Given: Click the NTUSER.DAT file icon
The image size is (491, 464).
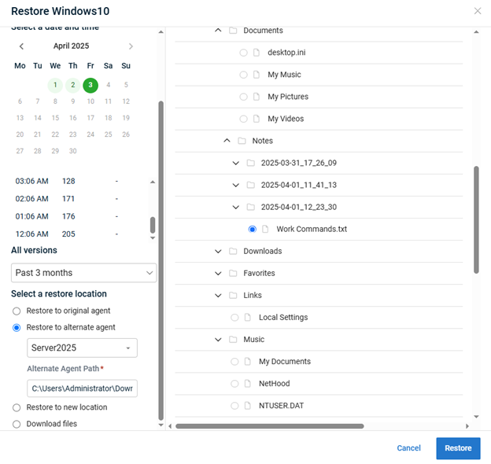Looking at the screenshot, I should (x=247, y=406).
